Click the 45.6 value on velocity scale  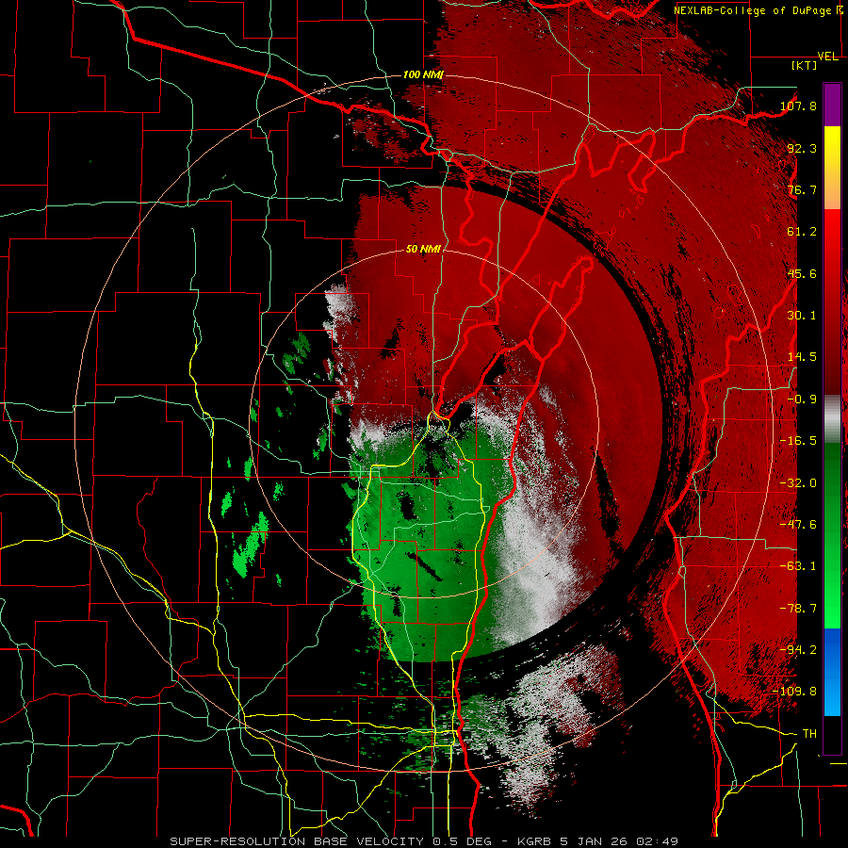[802, 273]
